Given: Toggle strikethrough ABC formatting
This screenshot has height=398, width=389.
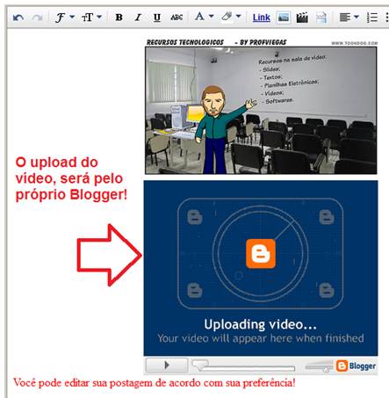Looking at the screenshot, I should pos(176,18).
